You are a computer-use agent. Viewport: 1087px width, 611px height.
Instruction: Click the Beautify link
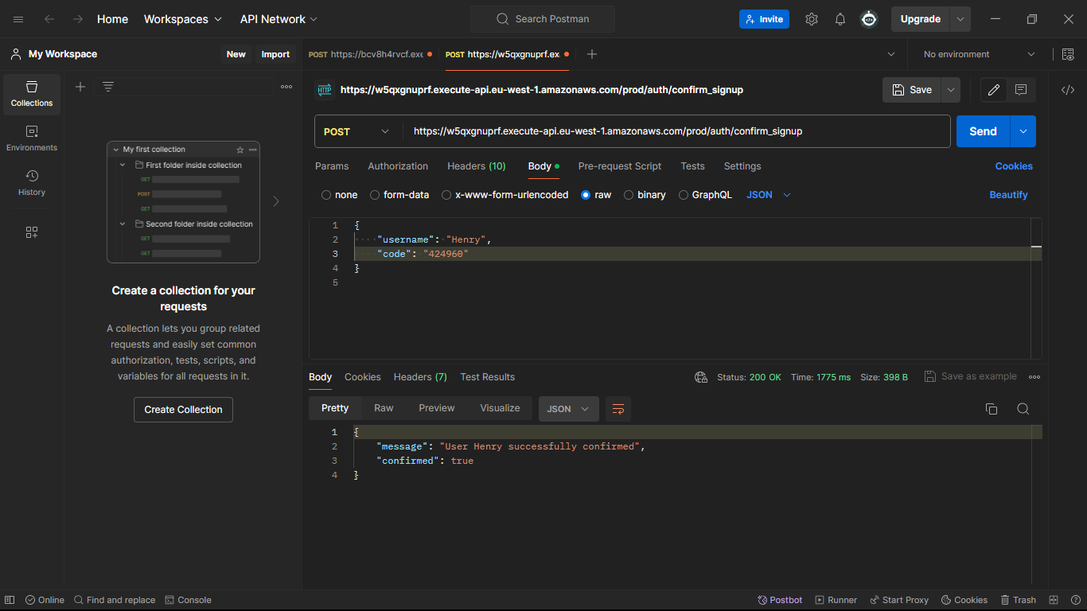(1008, 195)
